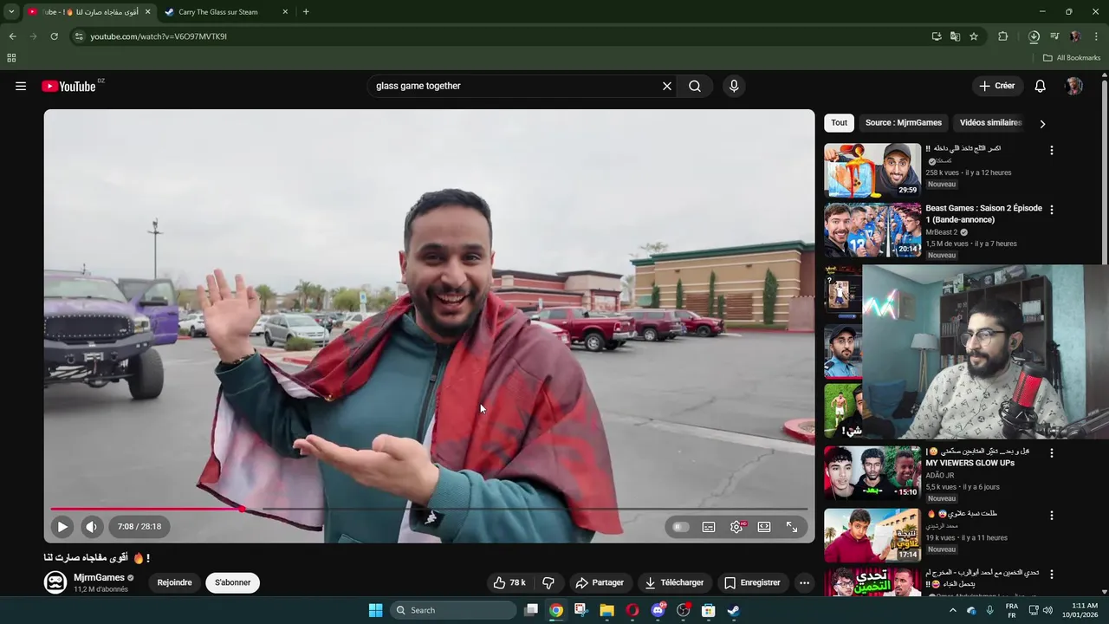Click the Rejoindre membership button
This screenshot has height=624, width=1109.
[174, 582]
